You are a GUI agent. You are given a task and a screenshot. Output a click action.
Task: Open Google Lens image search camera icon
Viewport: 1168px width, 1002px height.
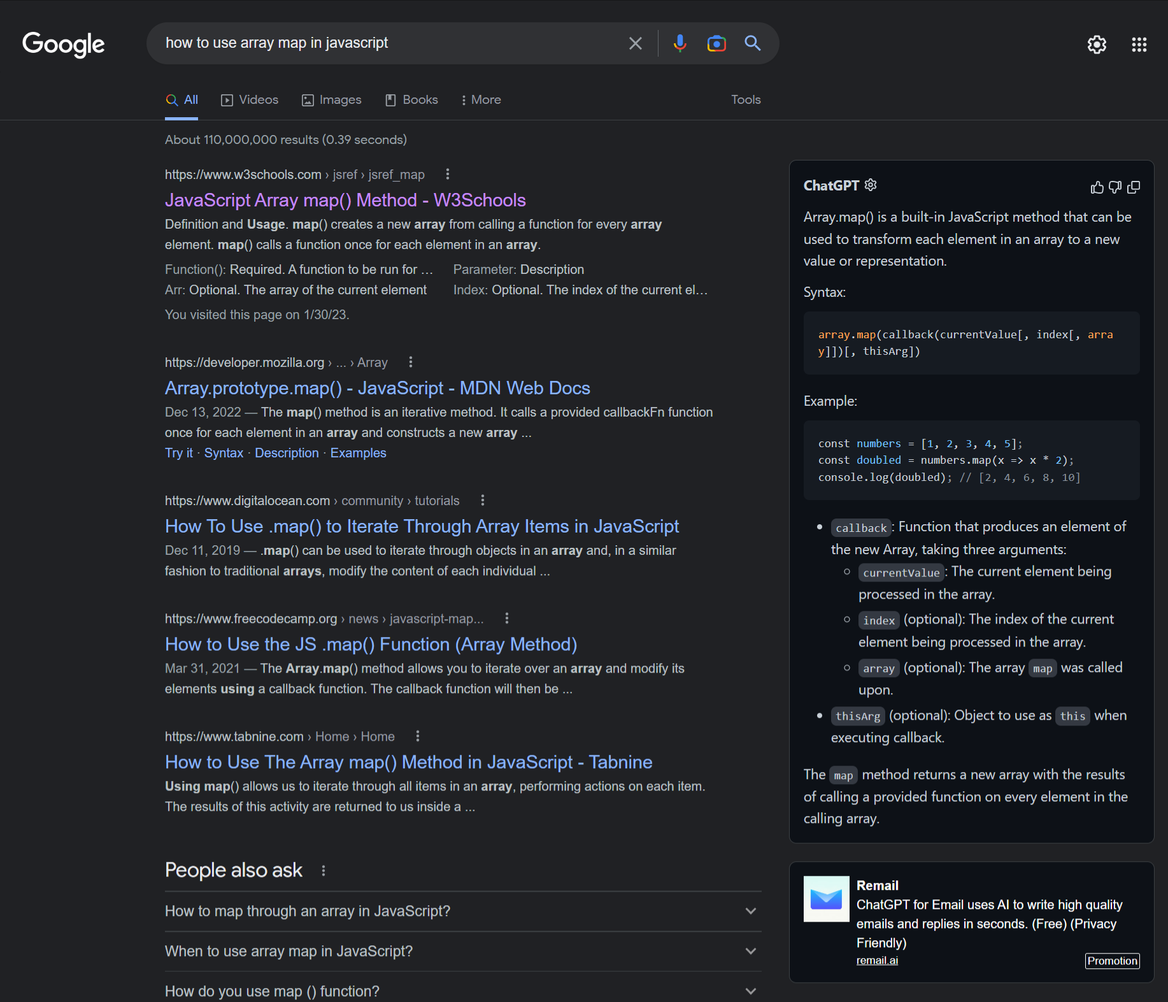716,43
